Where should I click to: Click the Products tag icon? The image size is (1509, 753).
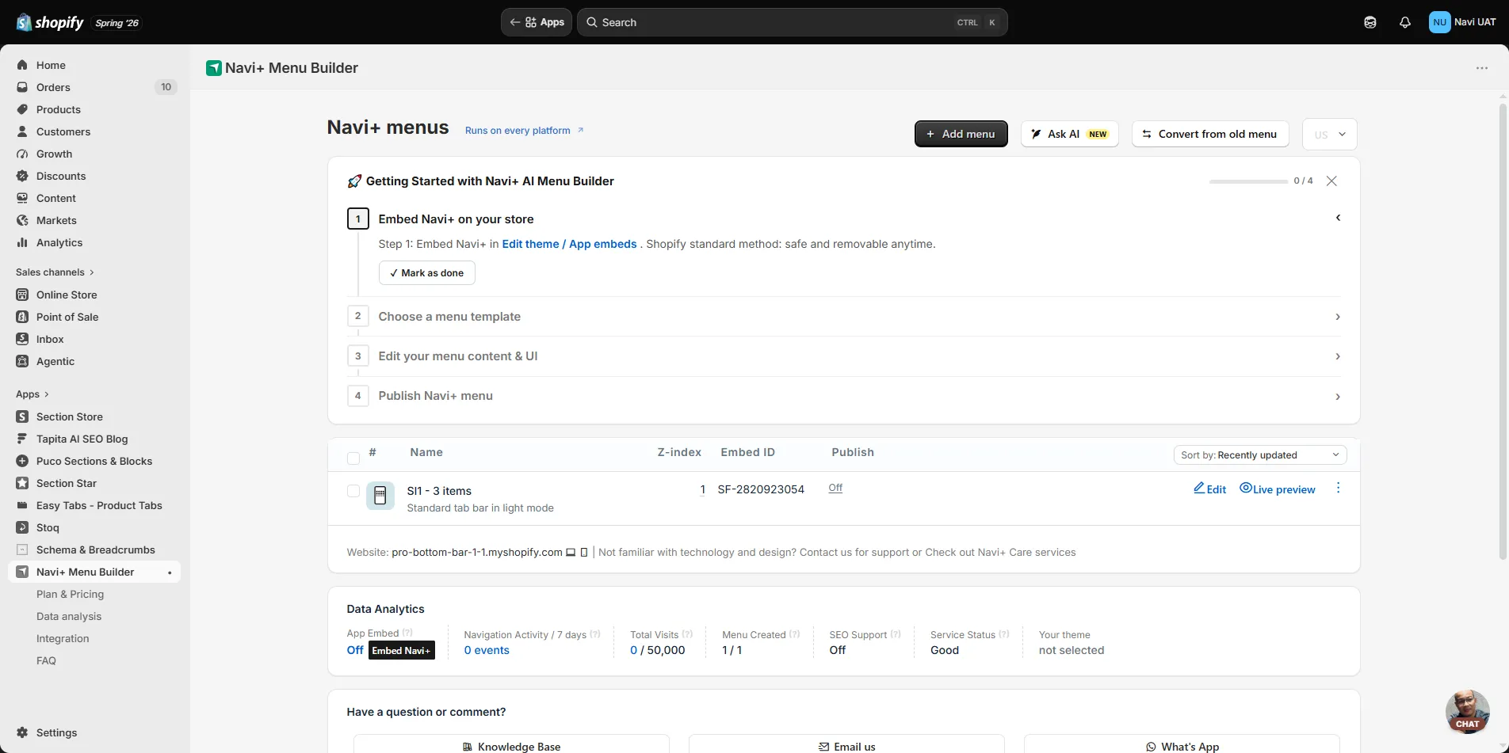[22, 109]
